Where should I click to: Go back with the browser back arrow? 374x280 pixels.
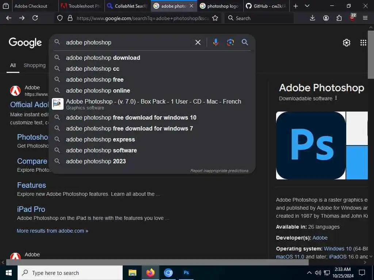pyautogui.click(x=9, y=18)
